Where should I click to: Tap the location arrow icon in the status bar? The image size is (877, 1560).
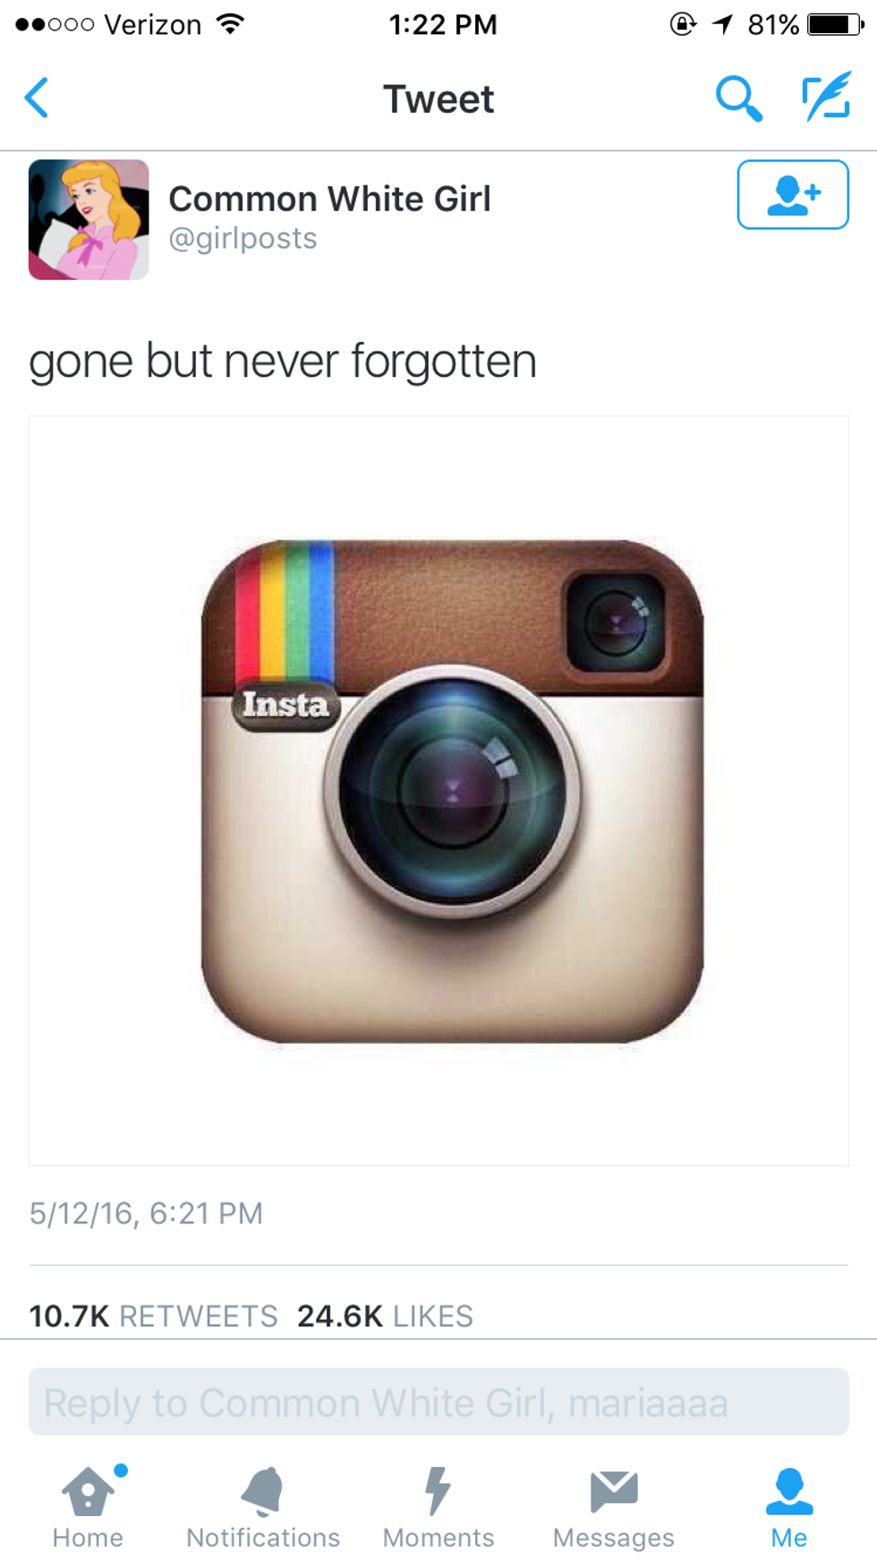point(723,24)
